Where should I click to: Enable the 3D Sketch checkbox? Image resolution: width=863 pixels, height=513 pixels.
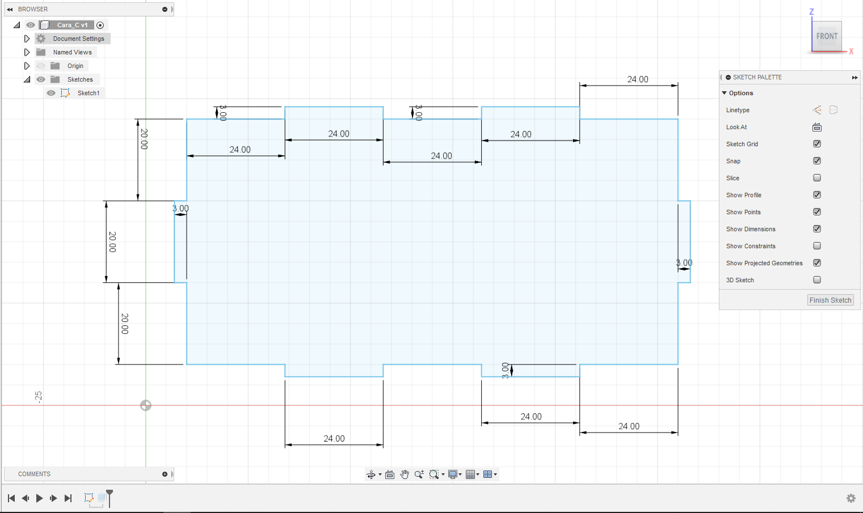tap(817, 280)
